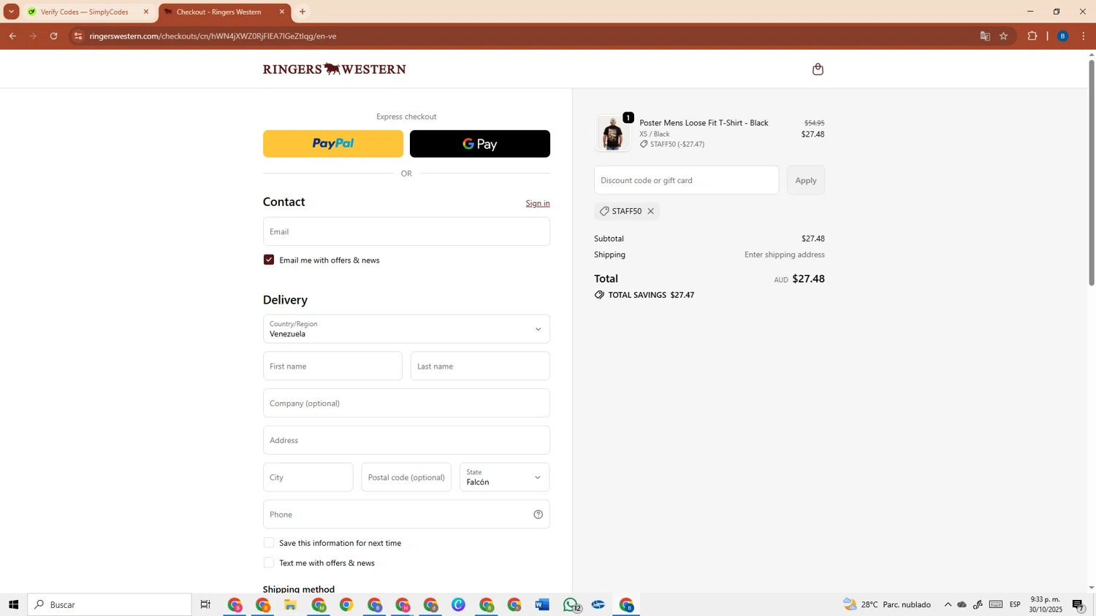
Task: Open the State dropdown showing Falcón
Action: coord(504,477)
